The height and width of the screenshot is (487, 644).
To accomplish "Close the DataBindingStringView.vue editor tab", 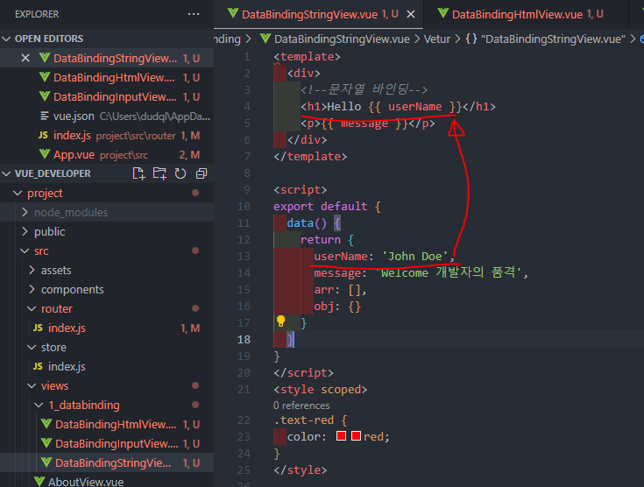I will click(411, 14).
